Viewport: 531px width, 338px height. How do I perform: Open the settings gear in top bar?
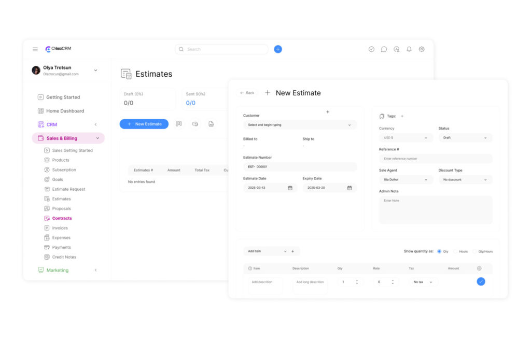coord(422,49)
